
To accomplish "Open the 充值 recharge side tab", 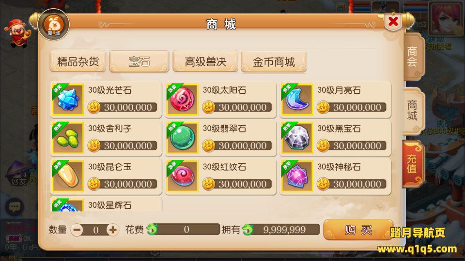I will (x=412, y=164).
